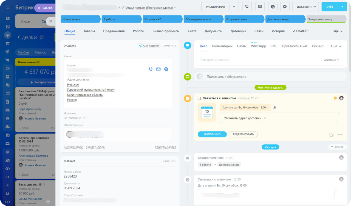Open the phone call icon in the top toolbar
This screenshot has height=206, width=351.
pyautogui.click(x=247, y=7)
